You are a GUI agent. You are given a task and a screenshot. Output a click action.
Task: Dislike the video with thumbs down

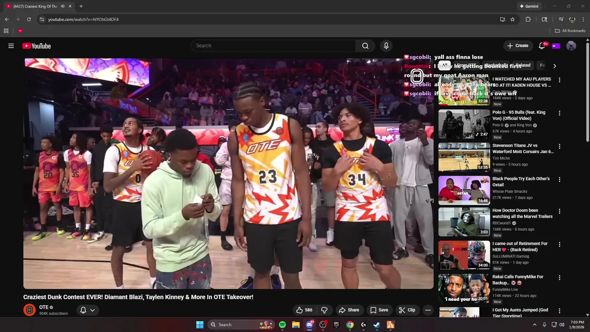click(x=324, y=310)
